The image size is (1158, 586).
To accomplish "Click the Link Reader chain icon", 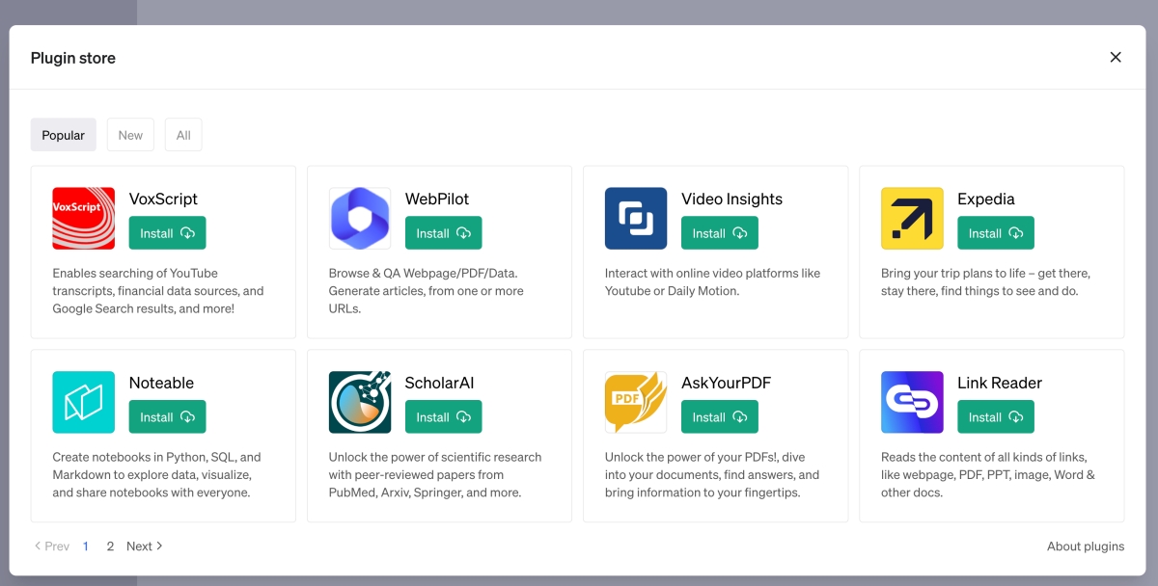I will (912, 402).
